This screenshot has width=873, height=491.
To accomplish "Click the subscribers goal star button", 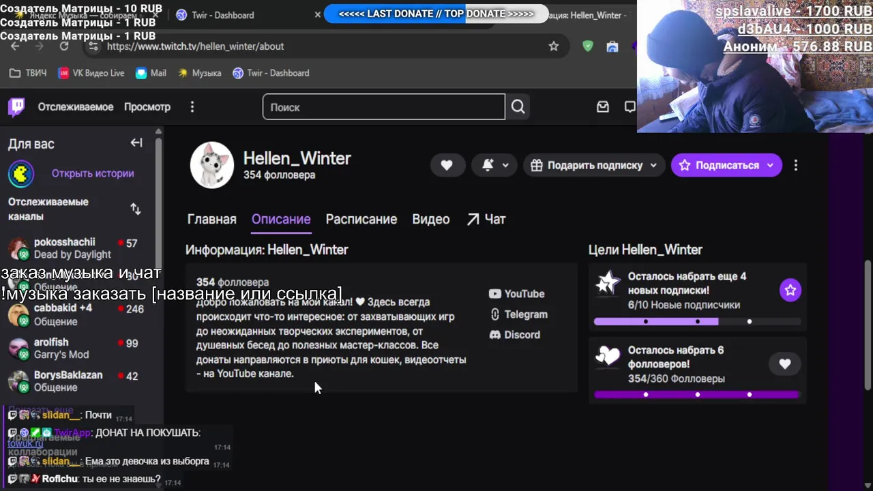I will (790, 291).
